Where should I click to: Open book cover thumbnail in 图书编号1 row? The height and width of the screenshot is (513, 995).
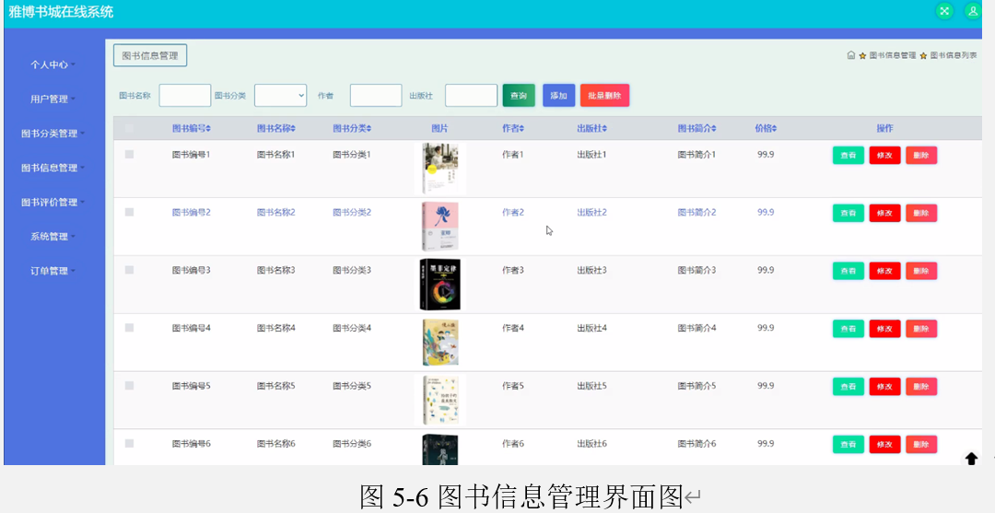point(440,168)
